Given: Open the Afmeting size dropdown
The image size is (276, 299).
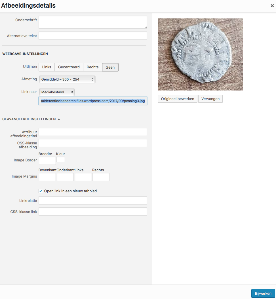Looking at the screenshot, I should click(67, 79).
